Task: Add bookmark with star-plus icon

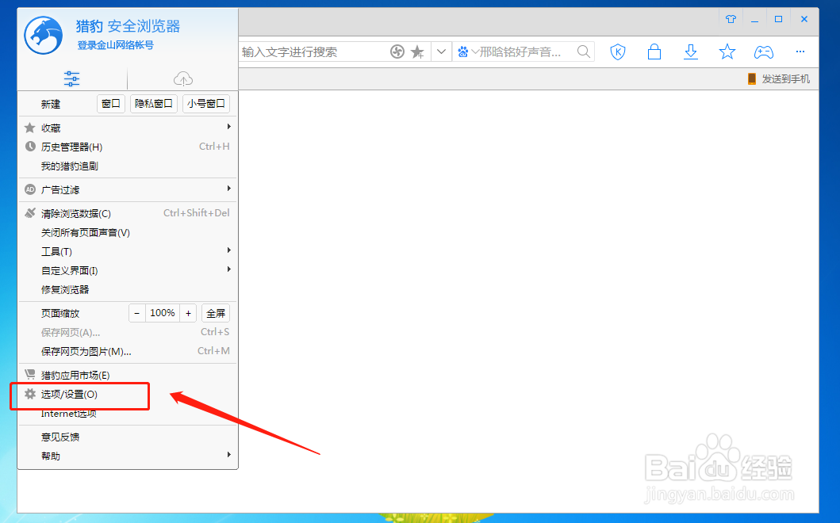Action: (x=417, y=52)
